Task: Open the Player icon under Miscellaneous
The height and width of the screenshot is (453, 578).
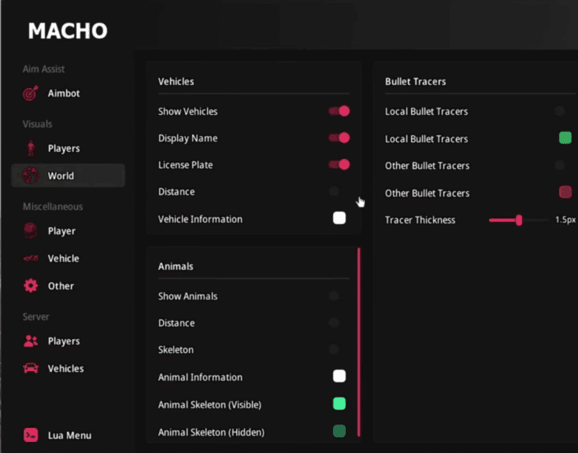Action: click(x=31, y=231)
